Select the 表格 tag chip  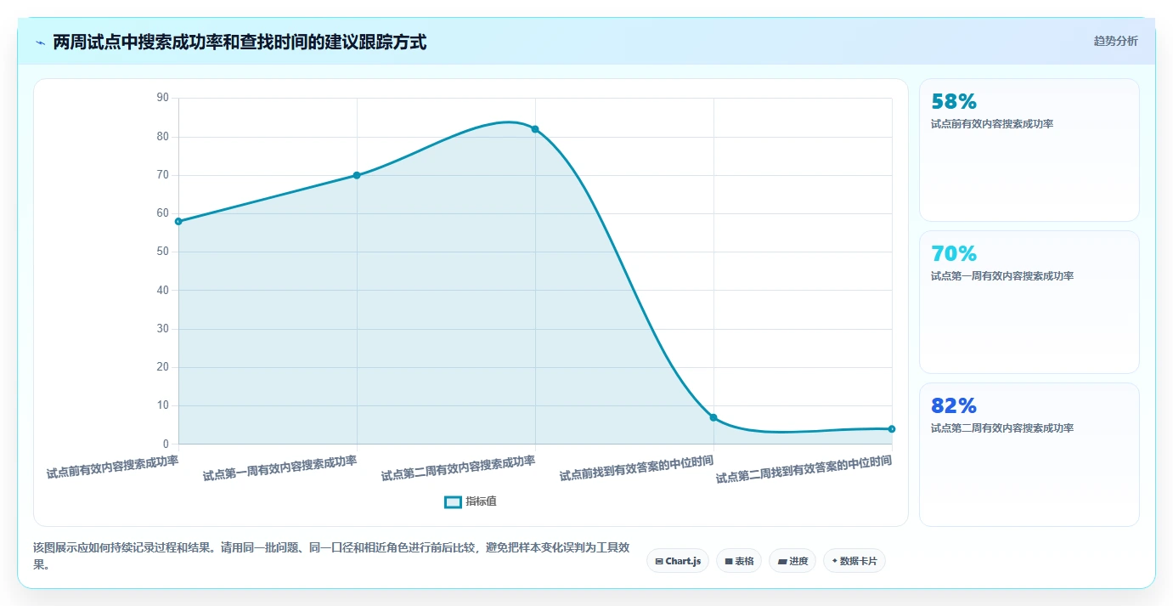pyautogui.click(x=739, y=561)
